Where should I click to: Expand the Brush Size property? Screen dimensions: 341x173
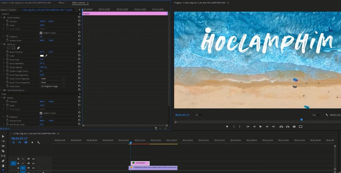4,59
